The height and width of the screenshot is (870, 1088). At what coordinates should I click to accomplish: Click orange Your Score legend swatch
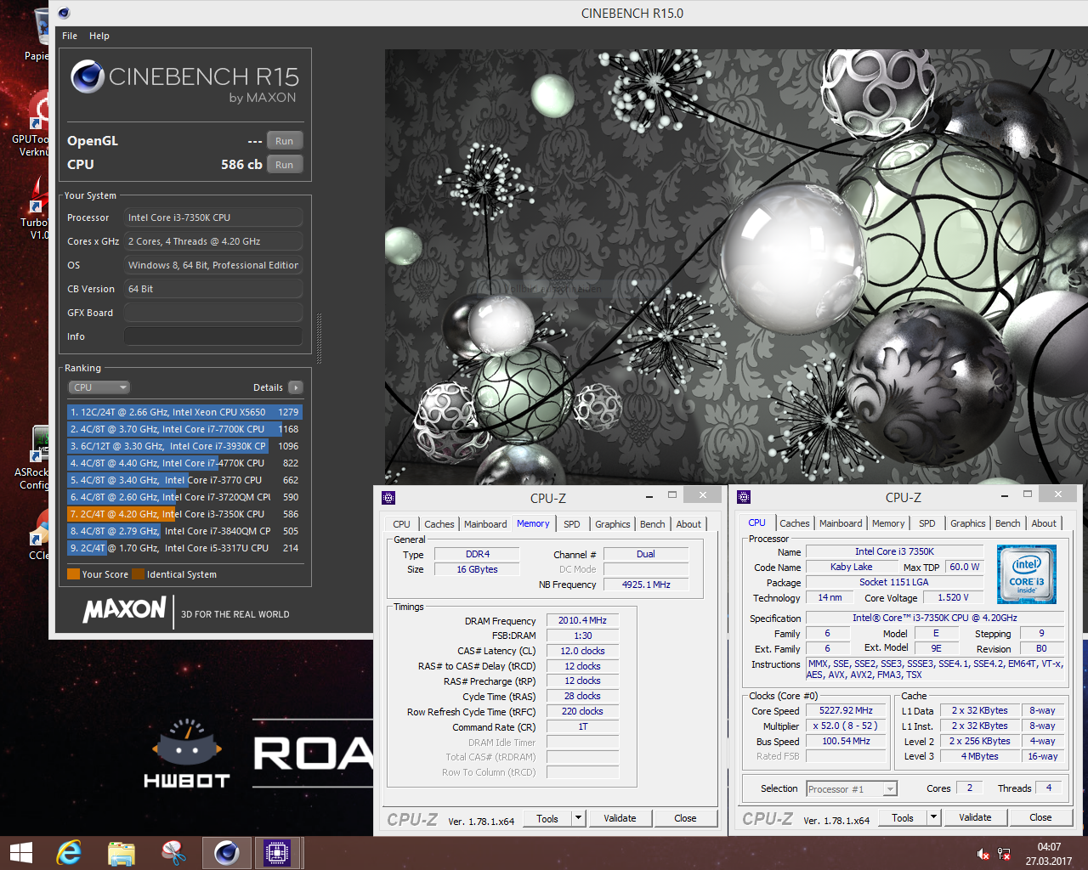coord(73,574)
